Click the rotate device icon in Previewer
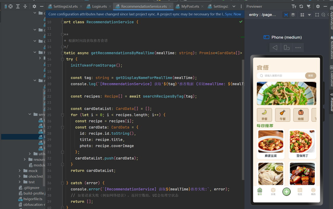 point(286,48)
